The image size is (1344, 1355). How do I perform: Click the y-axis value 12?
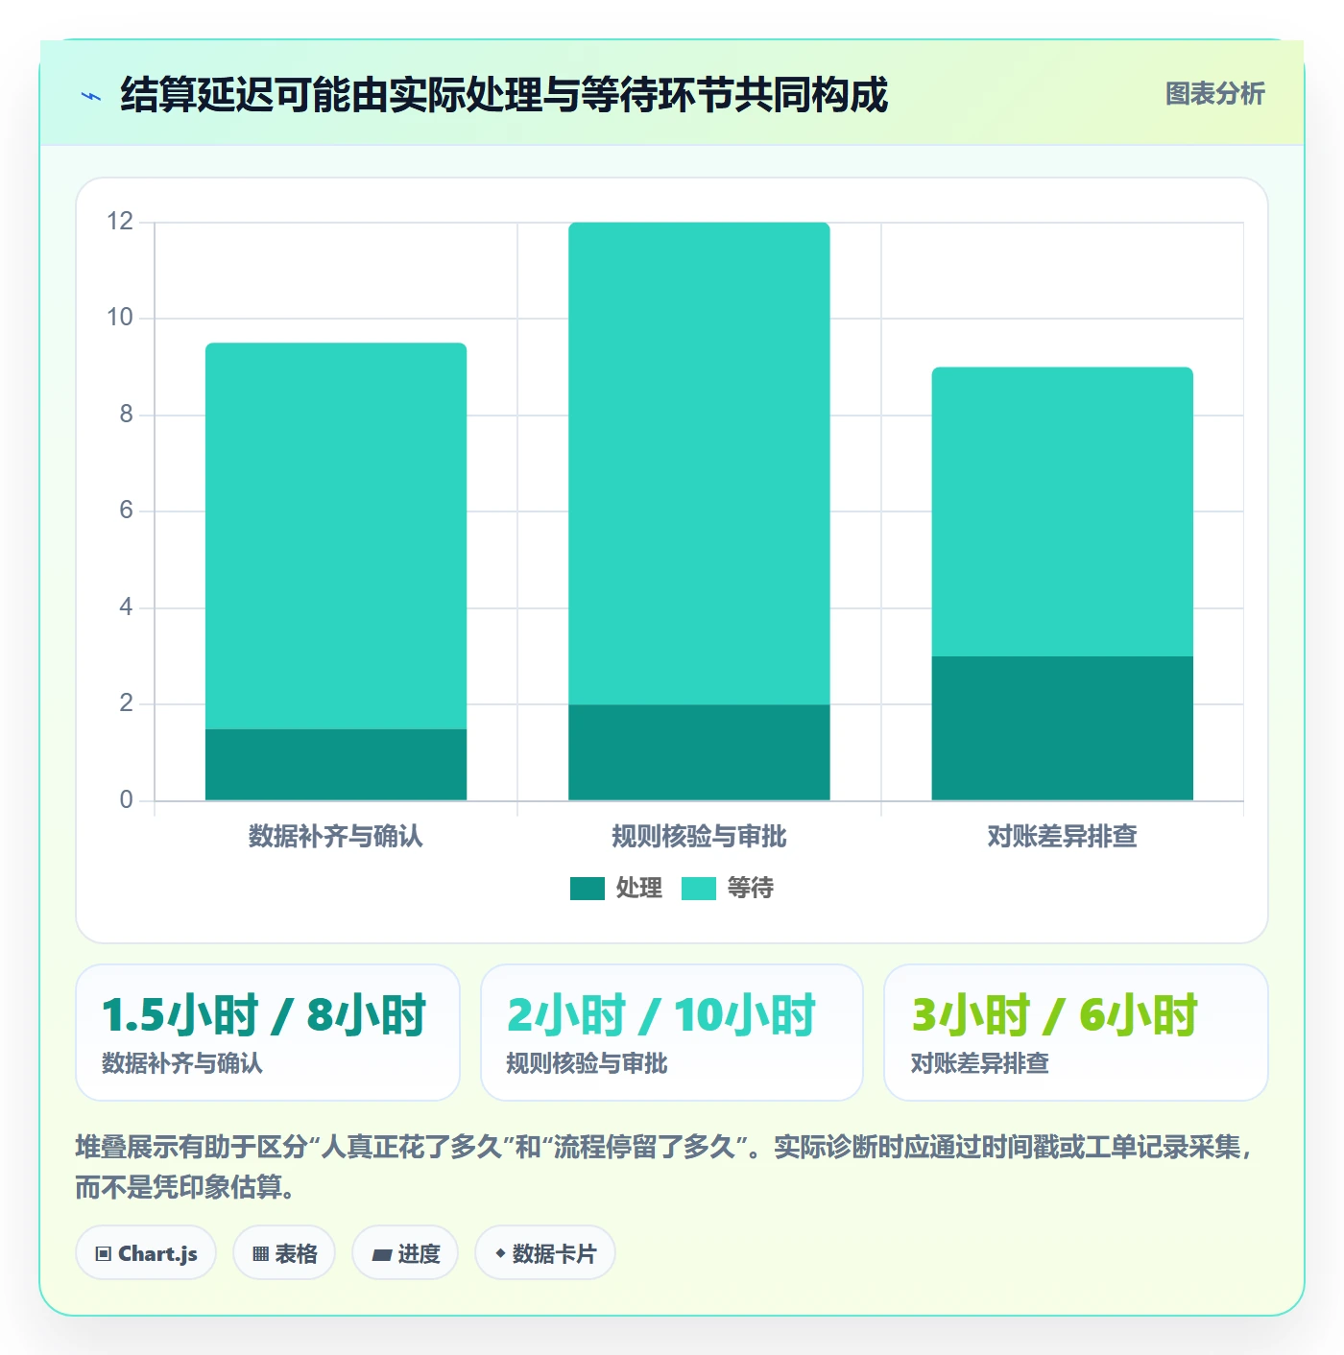(x=120, y=222)
